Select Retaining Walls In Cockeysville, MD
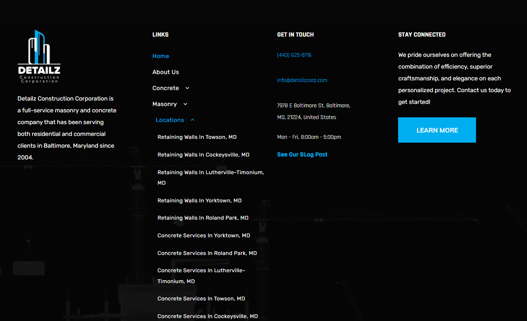 point(203,155)
